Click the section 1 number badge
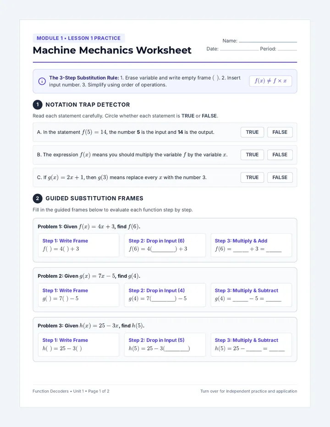Screen dimensions: 330x427 coord(38,104)
